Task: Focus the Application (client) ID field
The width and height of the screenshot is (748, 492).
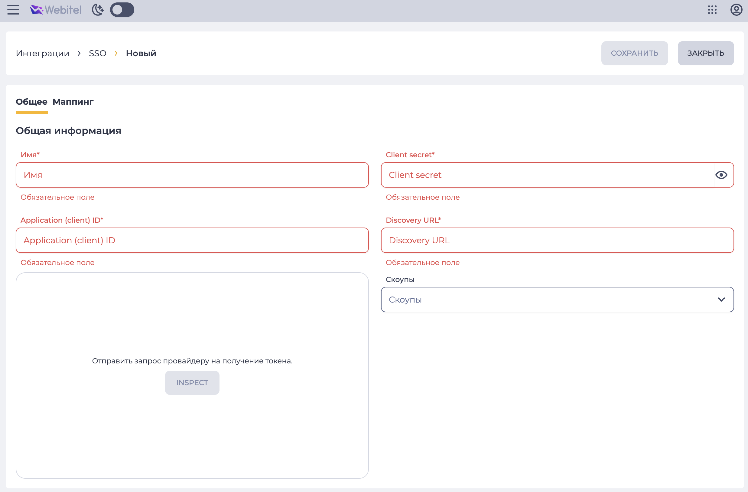Action: pyautogui.click(x=192, y=240)
